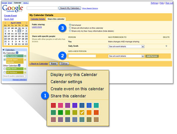Image resolution: width=177 pixels, height=134 pixels.
Task: Open the Manage calendars link
Action: pos(19,80)
